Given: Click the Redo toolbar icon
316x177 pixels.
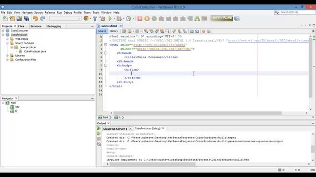Looking at the screenshot, I should tap(42, 19).
